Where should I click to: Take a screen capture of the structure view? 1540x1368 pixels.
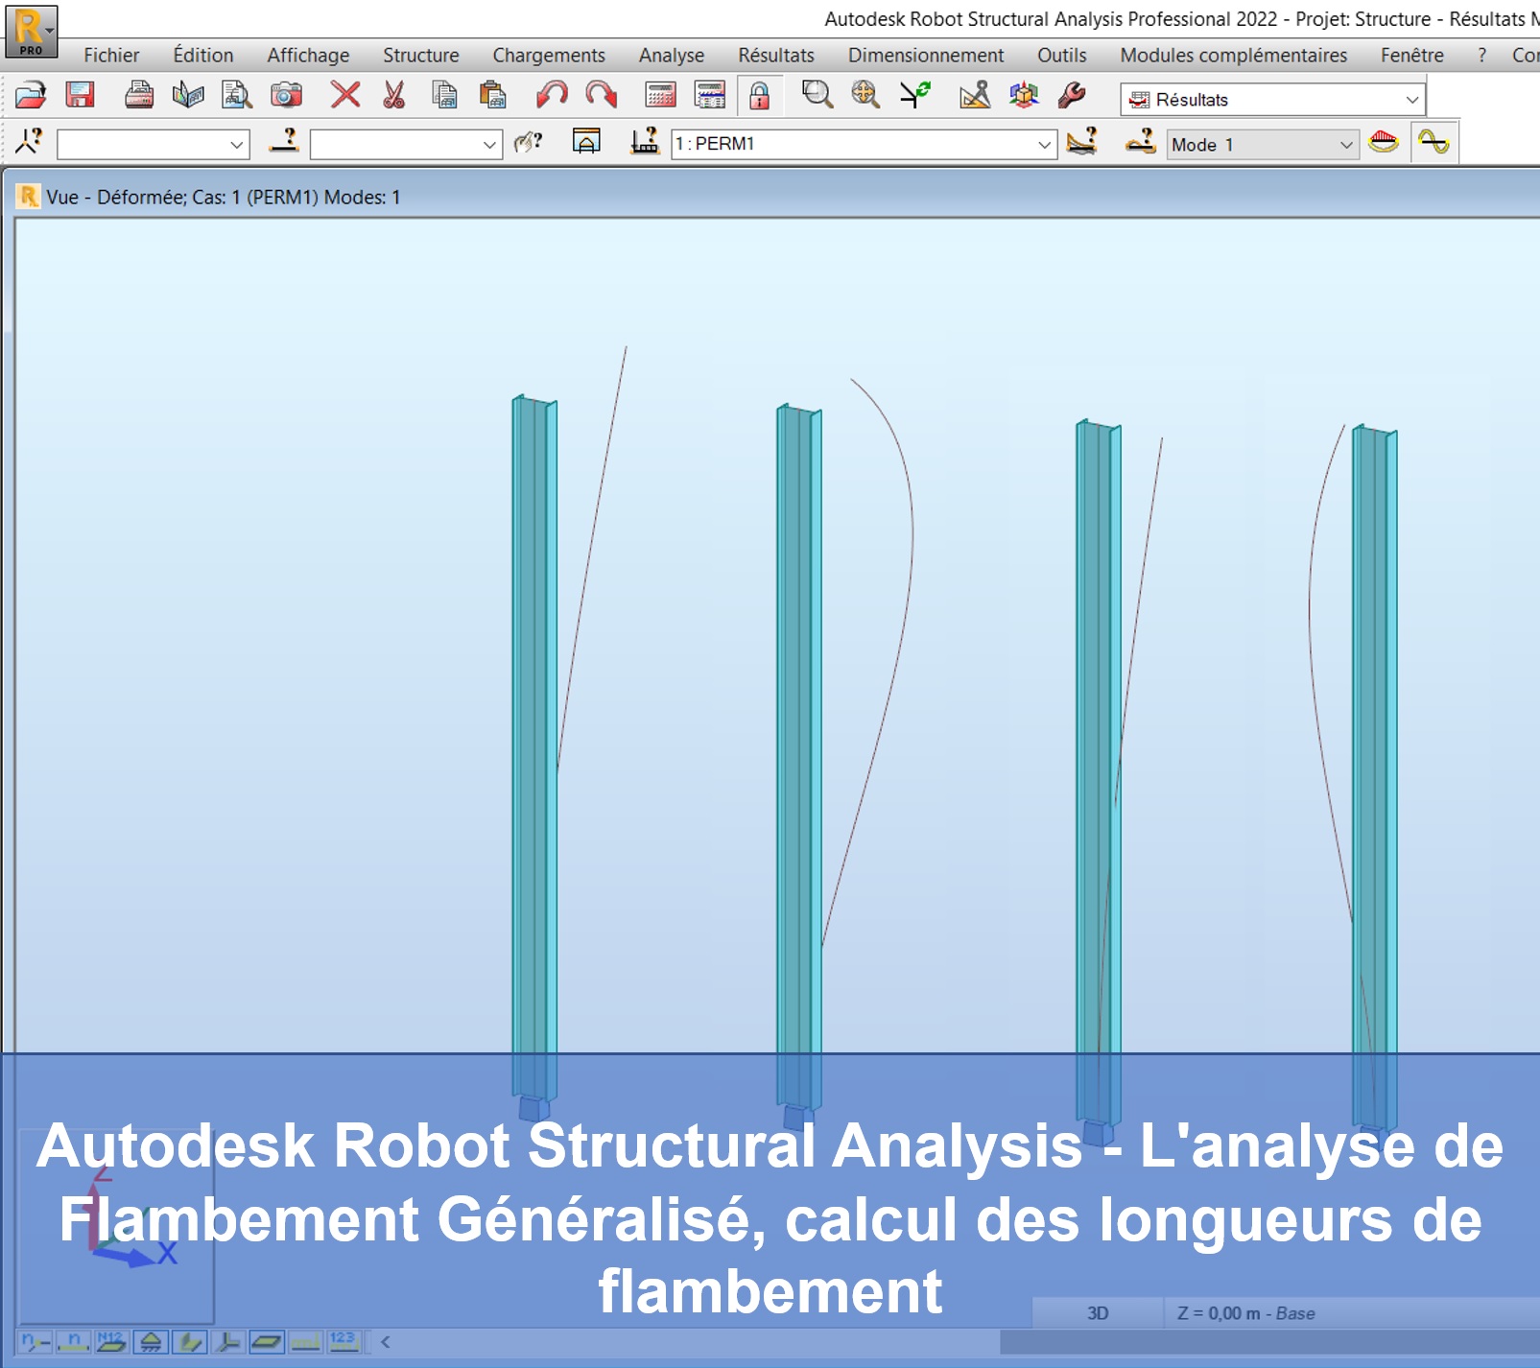tap(284, 96)
